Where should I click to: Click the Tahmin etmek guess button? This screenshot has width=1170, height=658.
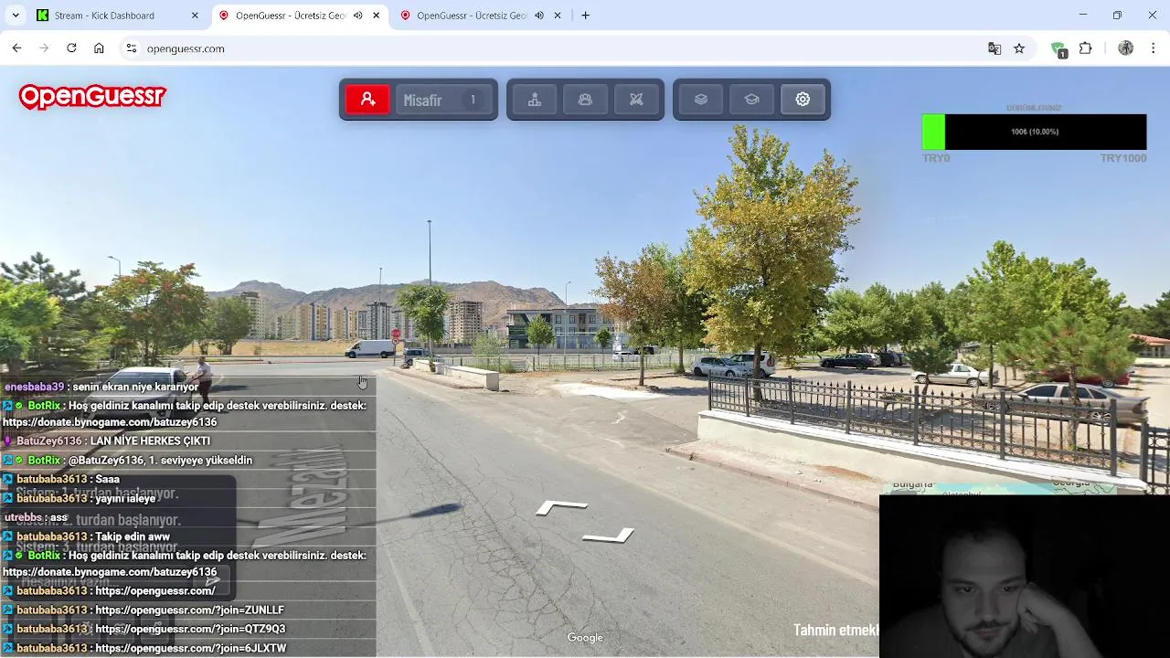click(x=835, y=630)
